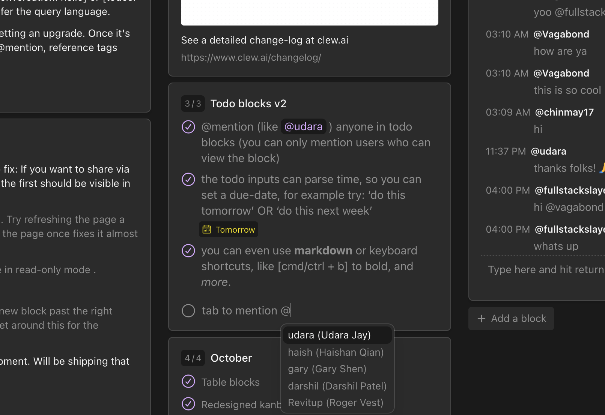
Task: Select udara (Udara Jay) from mention list
Action: [337, 335]
